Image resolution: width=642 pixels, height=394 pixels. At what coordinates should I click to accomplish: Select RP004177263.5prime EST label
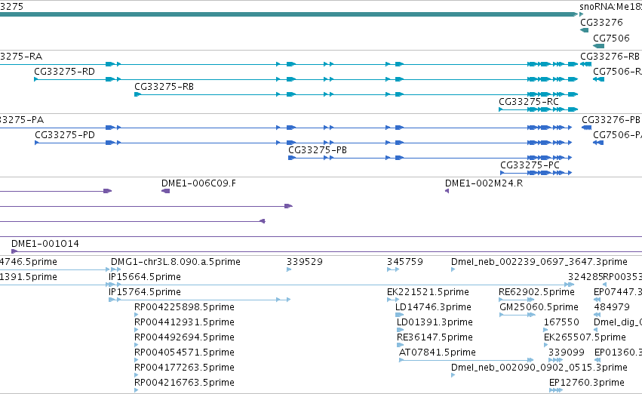coord(184,368)
